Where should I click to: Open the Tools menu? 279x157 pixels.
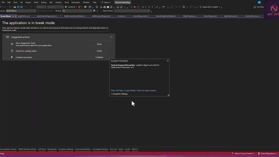[67, 3]
